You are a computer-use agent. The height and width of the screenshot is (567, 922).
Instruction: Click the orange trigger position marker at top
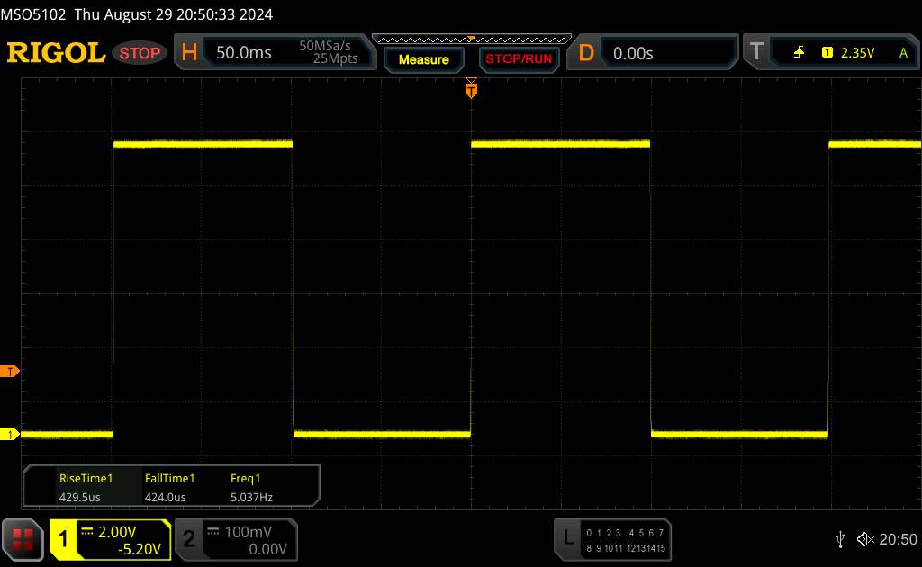coord(471,89)
